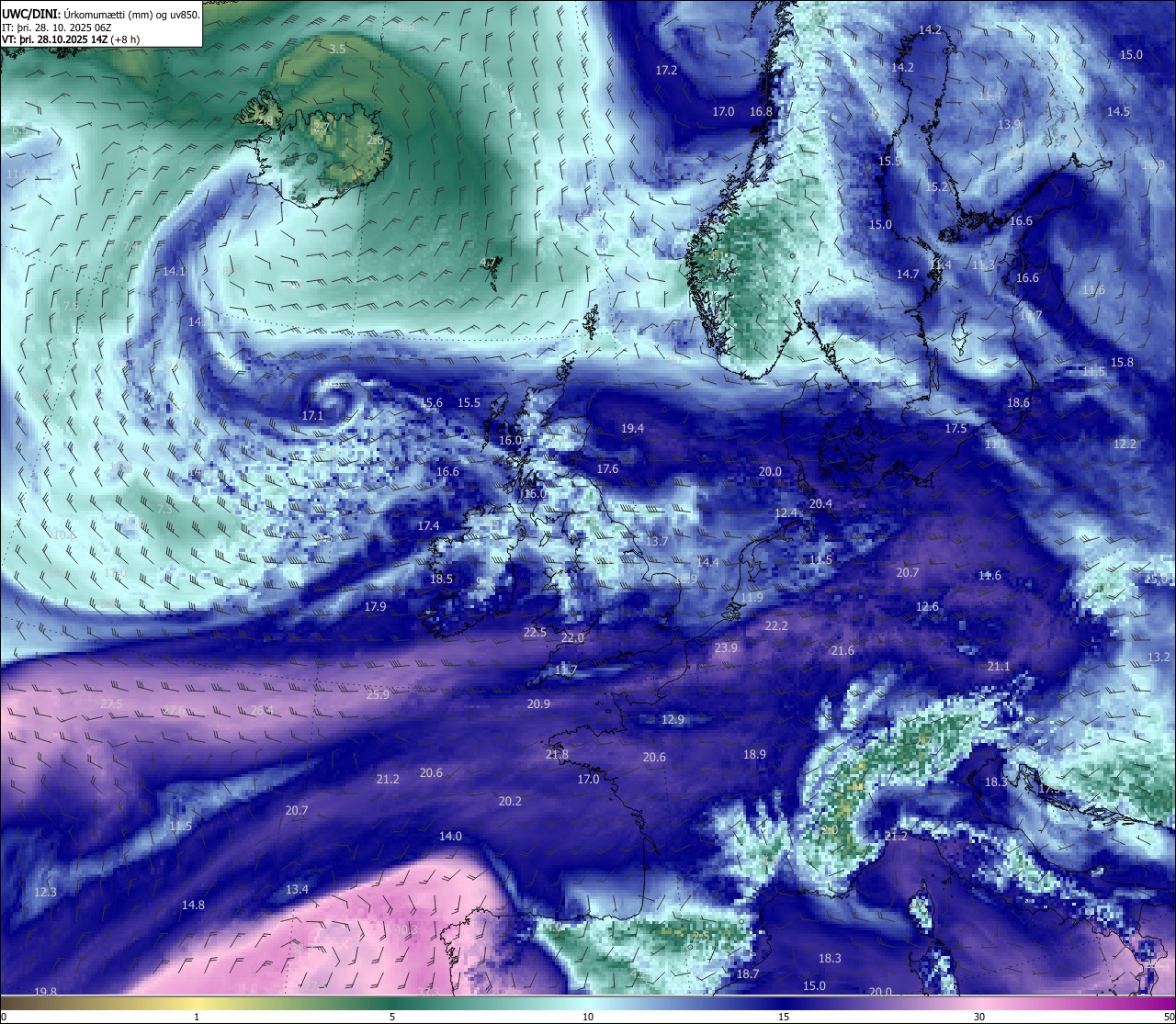The image size is (1176, 1024).
Task: Click the 21.6 value label
Action: pyautogui.click(x=842, y=650)
